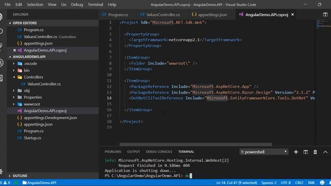Open the Edit menu

click(19, 5)
